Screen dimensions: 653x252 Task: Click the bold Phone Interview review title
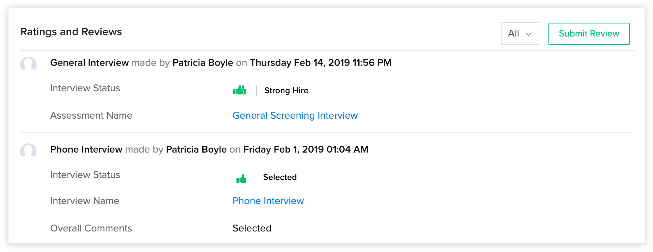coord(86,149)
